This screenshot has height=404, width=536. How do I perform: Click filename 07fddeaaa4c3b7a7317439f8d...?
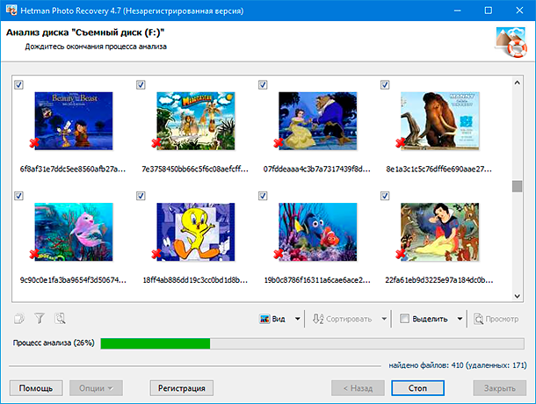[x=317, y=169]
